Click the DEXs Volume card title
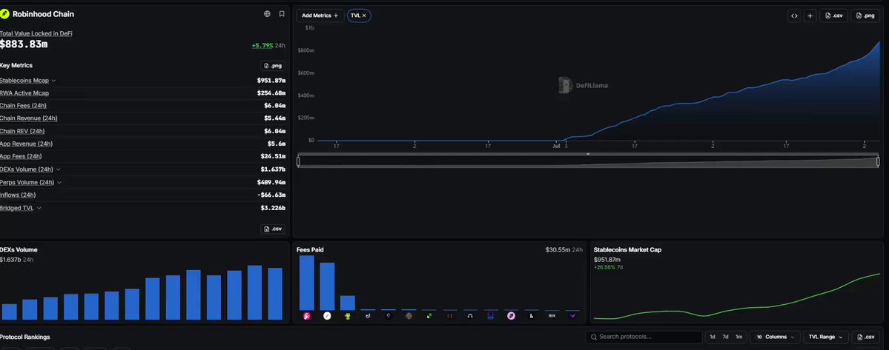The image size is (889, 350). coord(19,249)
